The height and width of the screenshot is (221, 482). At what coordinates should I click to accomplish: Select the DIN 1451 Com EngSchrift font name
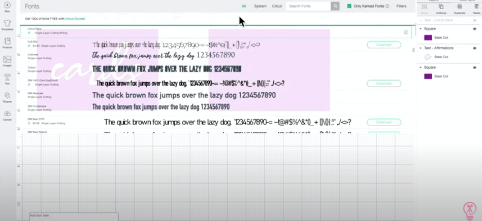point(43,80)
